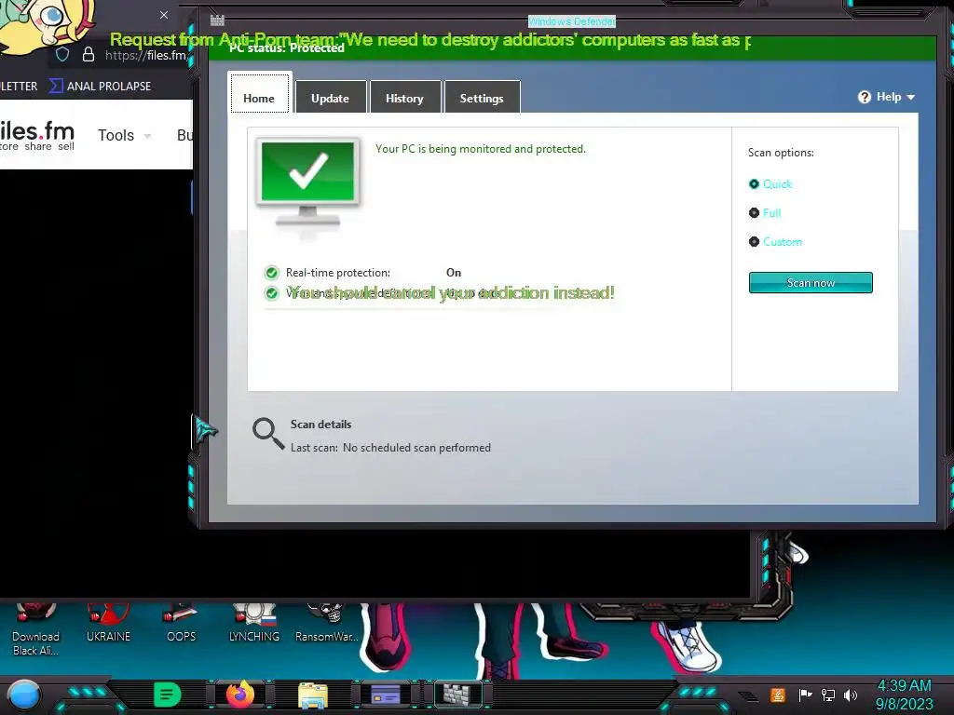Switch to Firefox from the taskbar

pyautogui.click(x=239, y=695)
